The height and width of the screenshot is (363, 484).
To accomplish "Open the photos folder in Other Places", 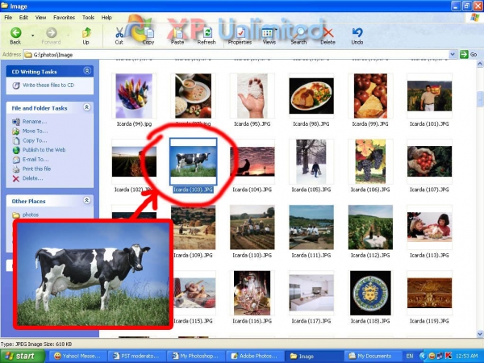I will (31, 215).
